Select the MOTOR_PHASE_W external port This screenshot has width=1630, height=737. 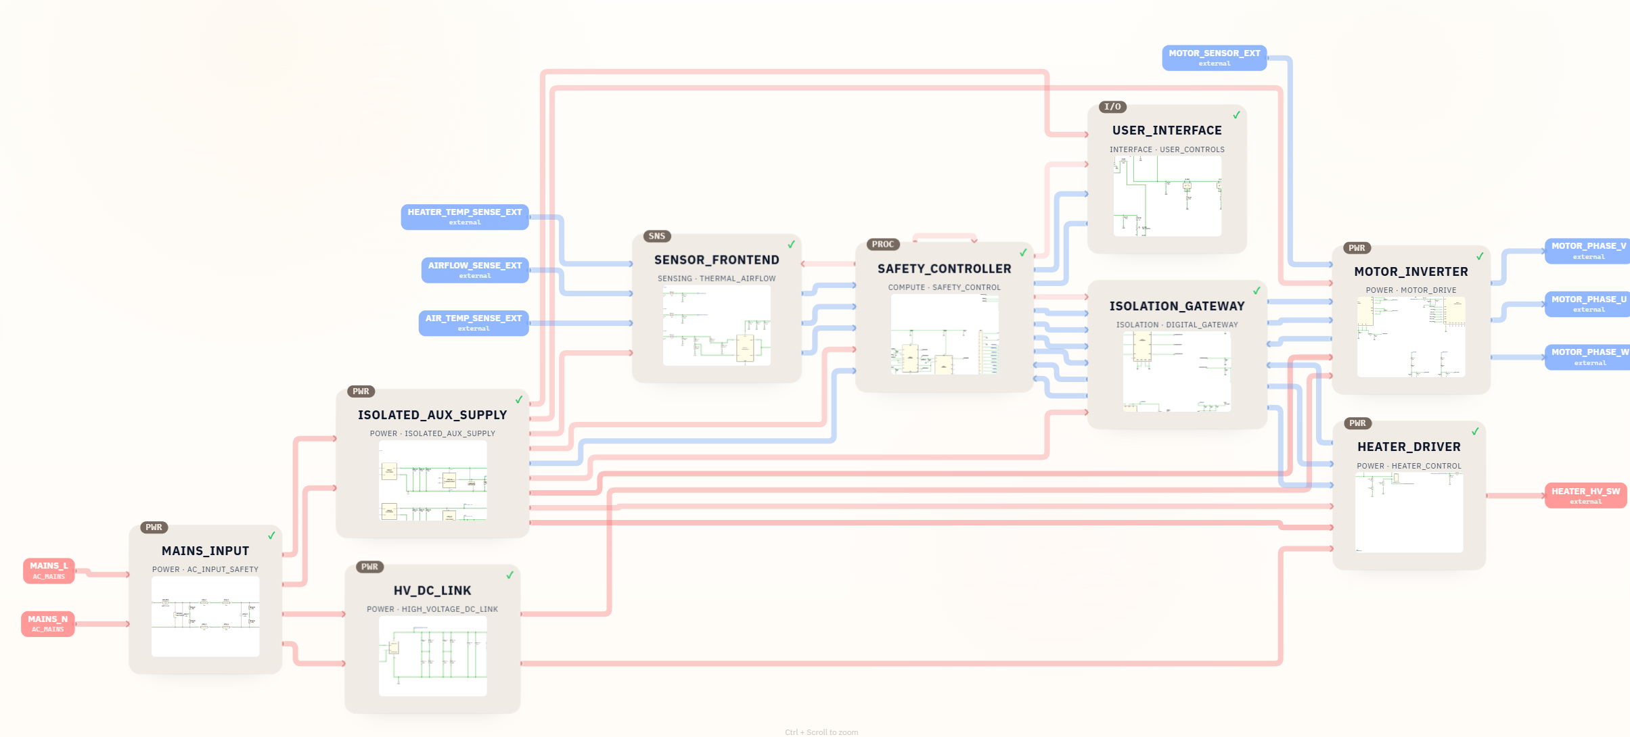click(1588, 357)
